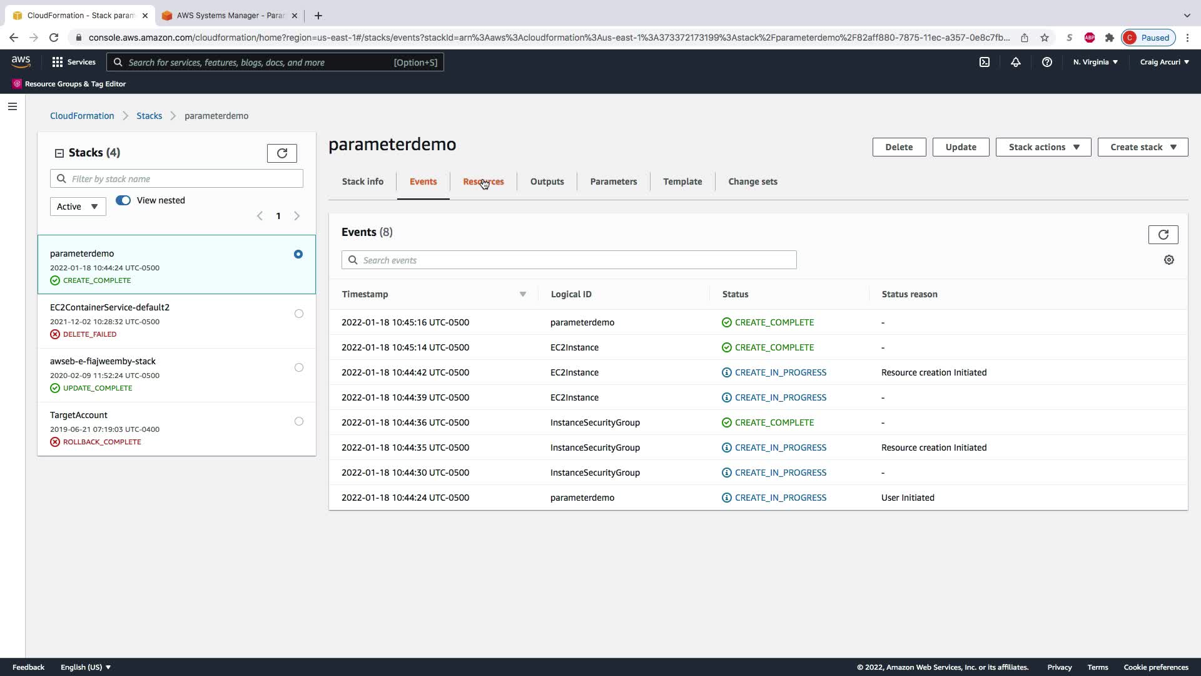Click the notifications bell icon
The height and width of the screenshot is (676, 1201).
1016,62
